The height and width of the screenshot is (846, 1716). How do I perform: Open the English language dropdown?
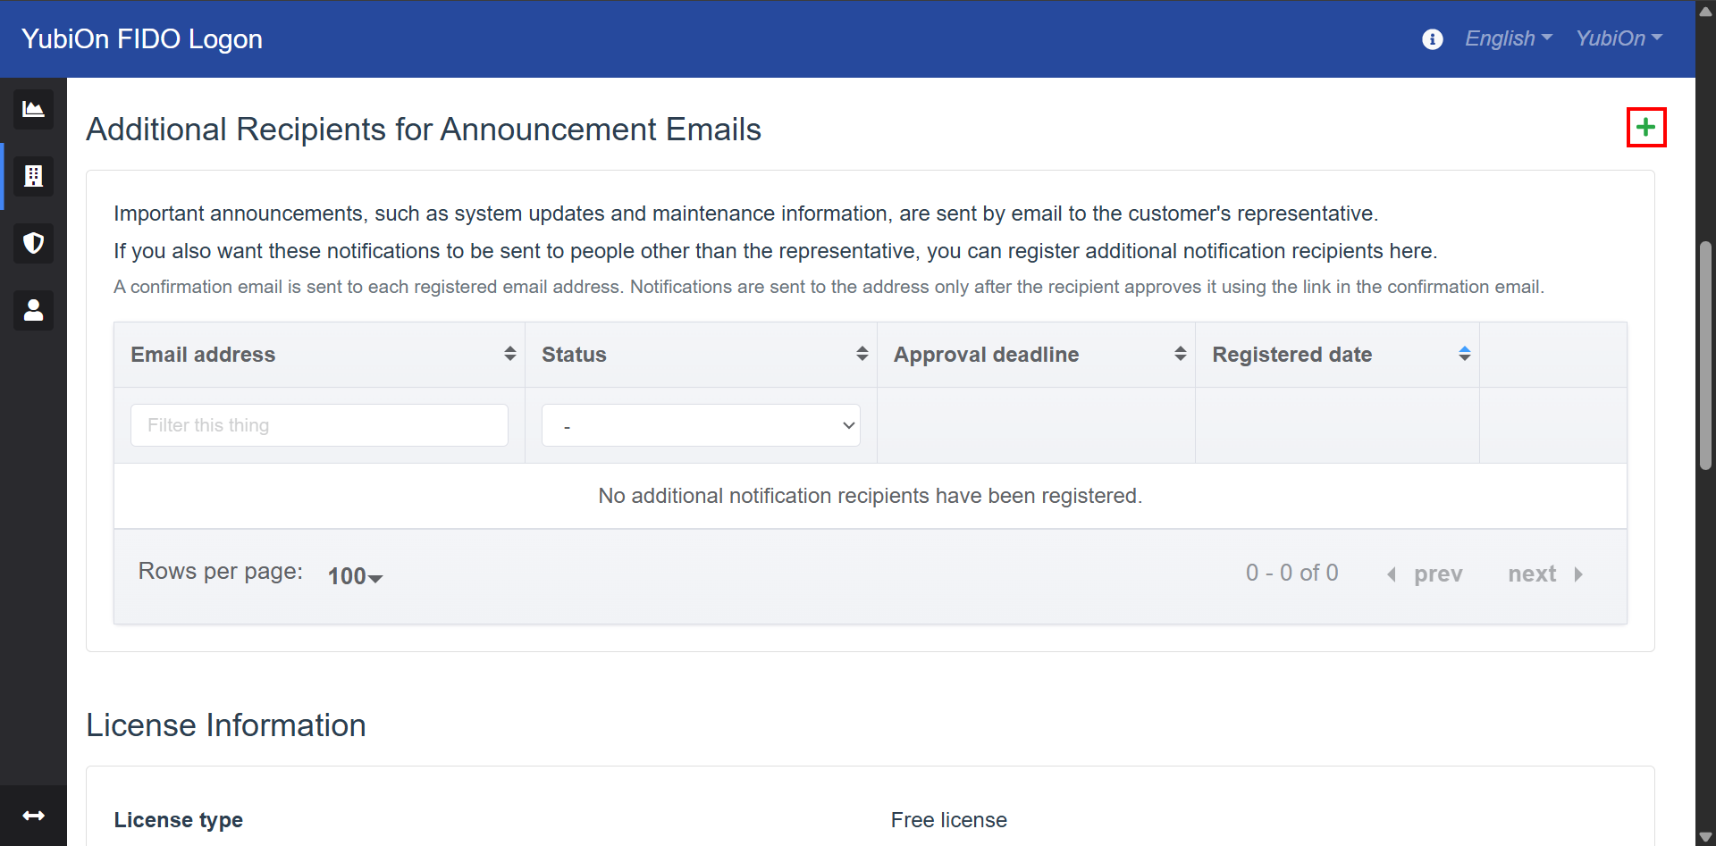pyautogui.click(x=1509, y=38)
